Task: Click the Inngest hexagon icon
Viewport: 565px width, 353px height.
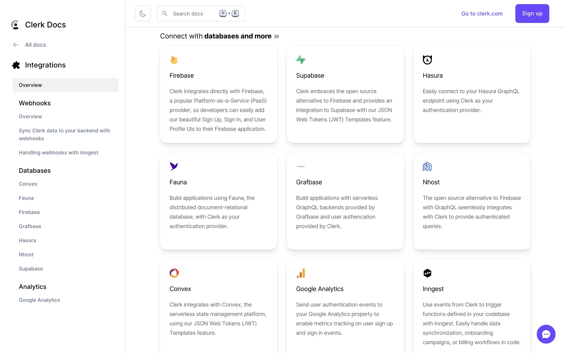Action: [x=427, y=273]
